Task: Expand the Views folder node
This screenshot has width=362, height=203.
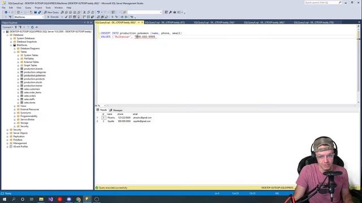Action: pyautogui.click(x=15, y=106)
